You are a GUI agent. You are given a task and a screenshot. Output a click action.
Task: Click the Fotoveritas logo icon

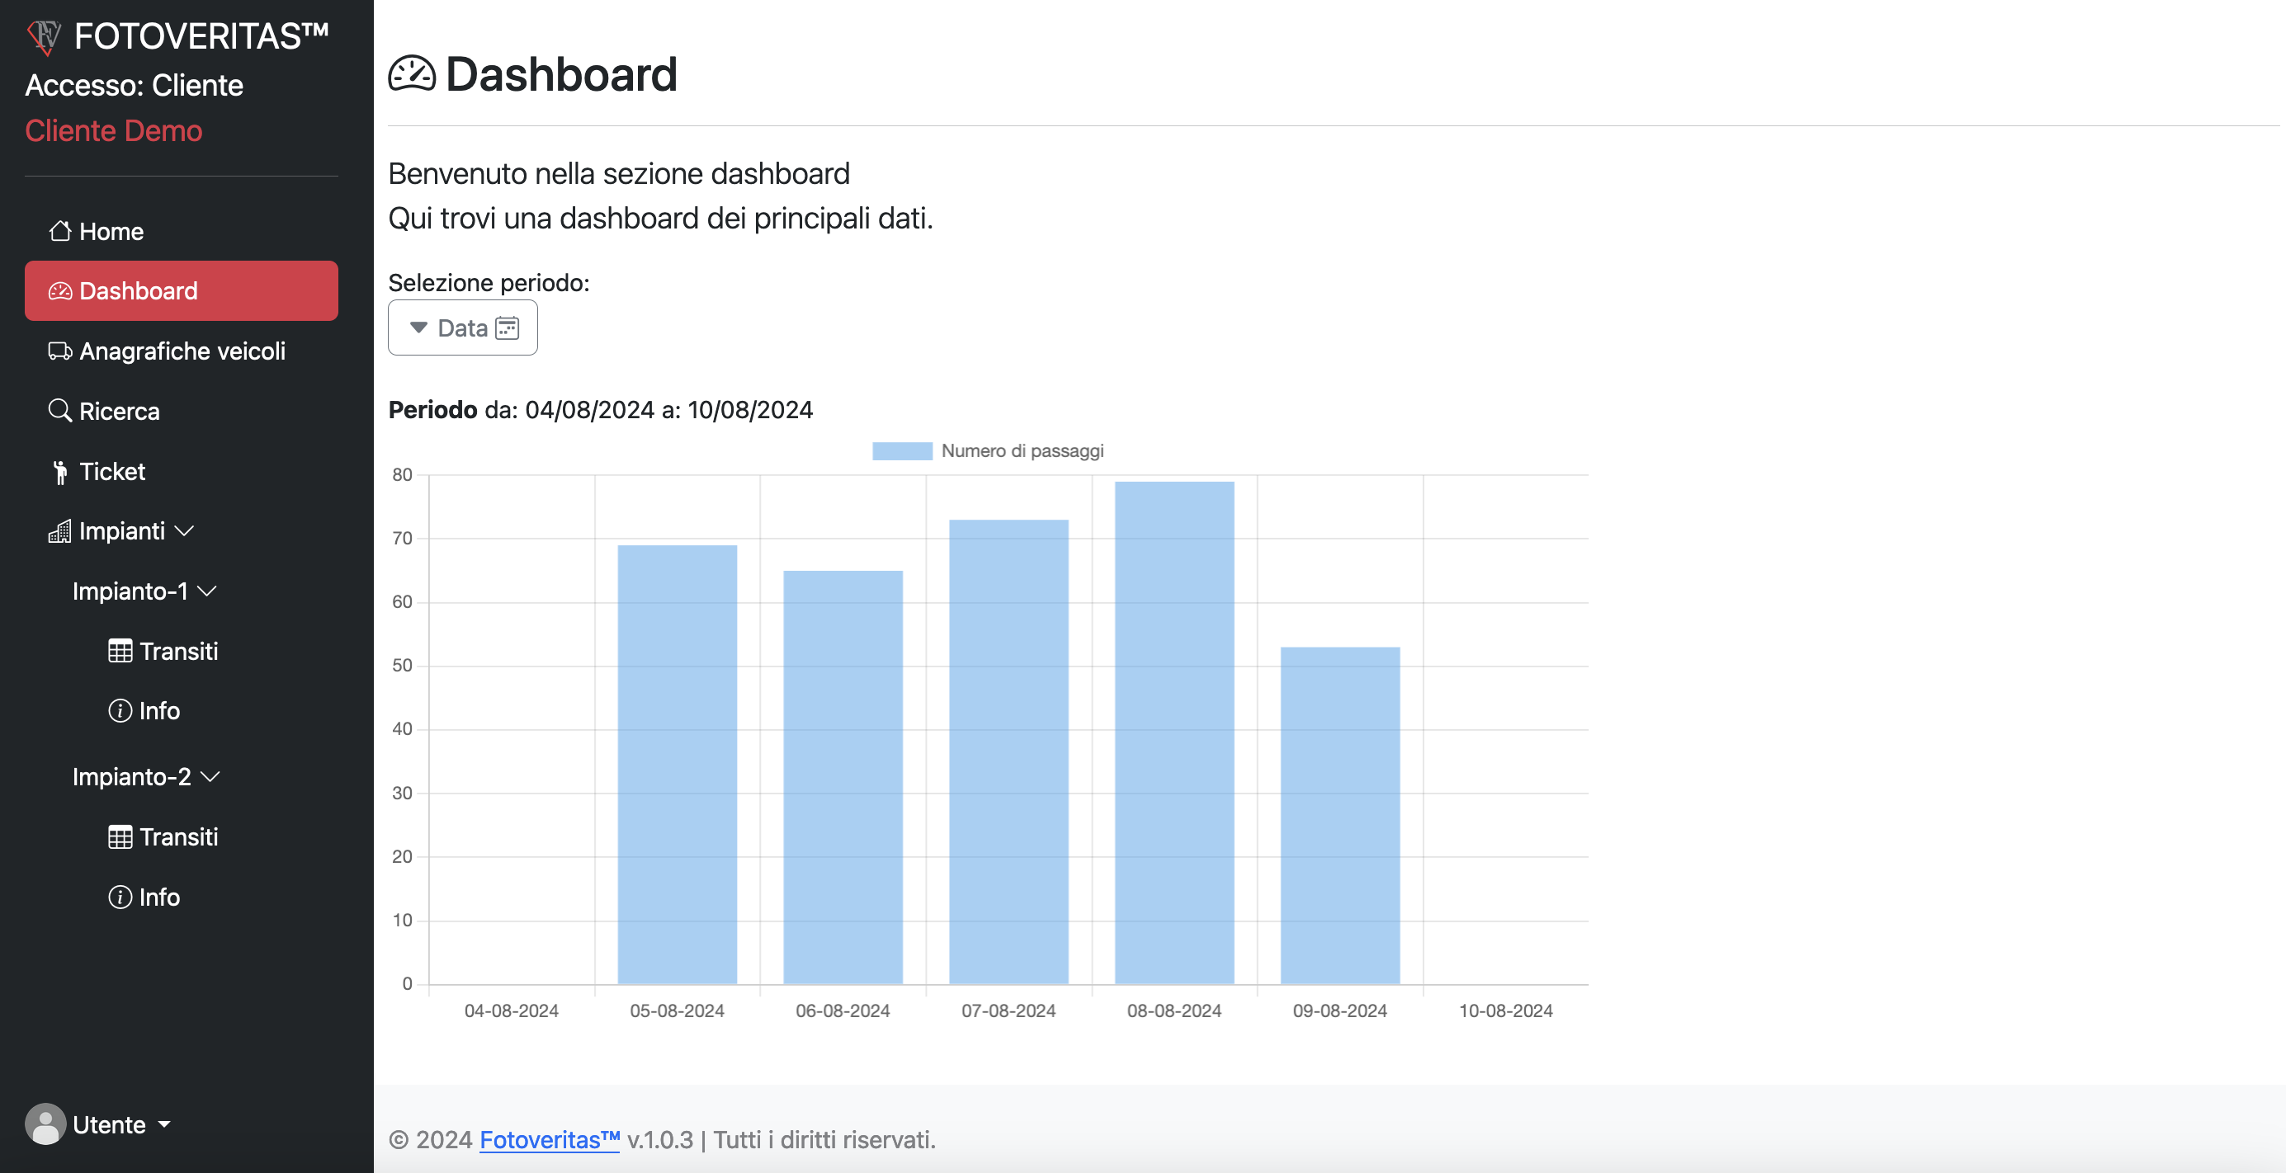click(45, 37)
